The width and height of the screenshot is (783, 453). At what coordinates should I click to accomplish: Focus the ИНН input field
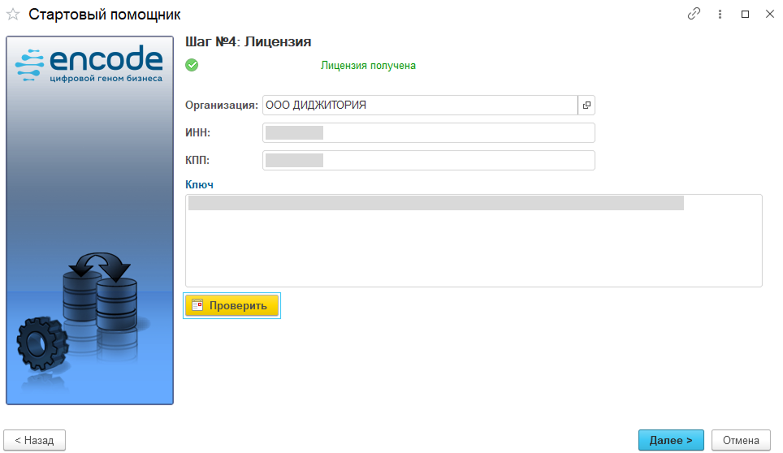point(428,133)
